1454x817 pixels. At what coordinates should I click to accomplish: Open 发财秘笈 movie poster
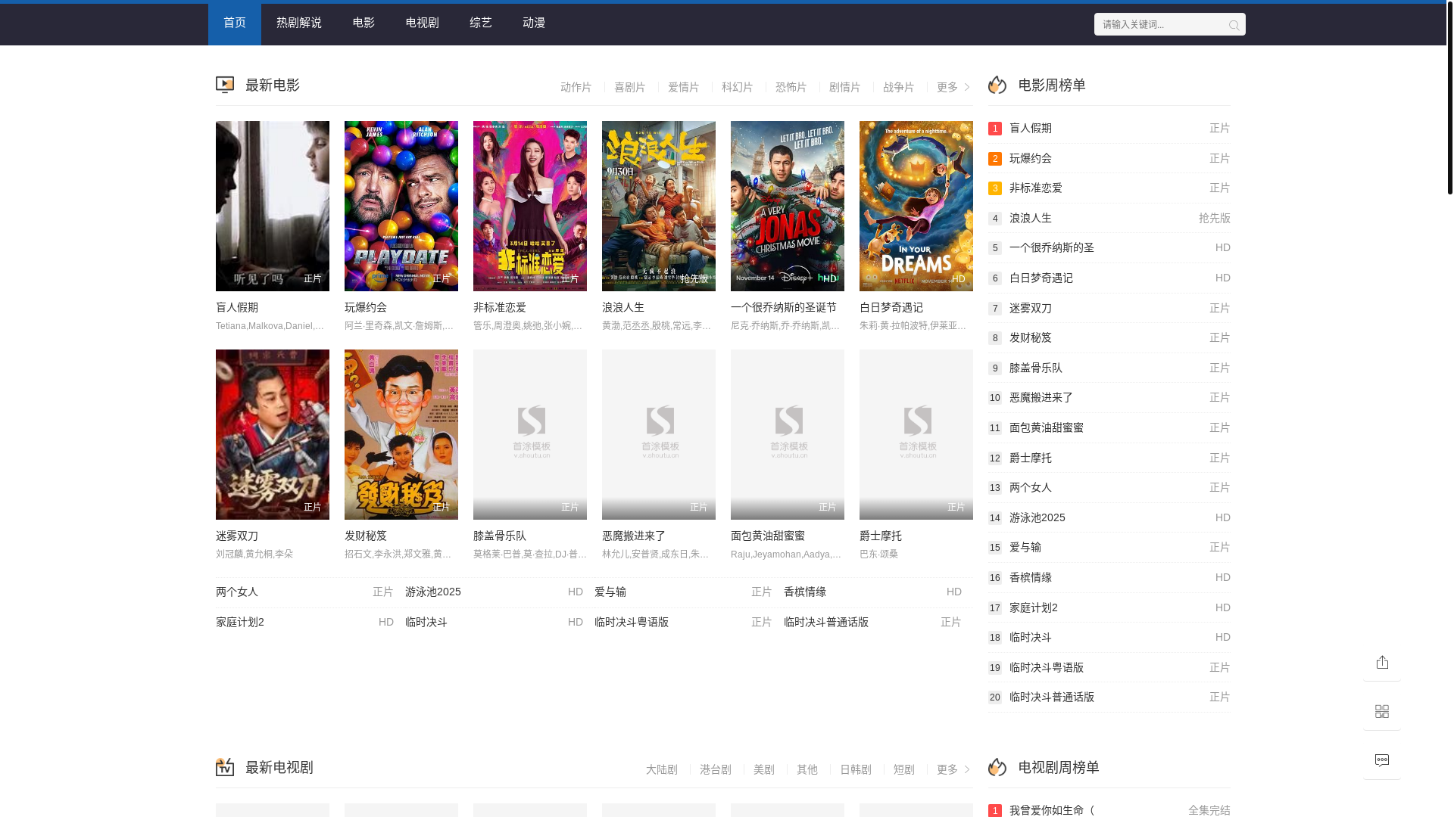click(401, 434)
